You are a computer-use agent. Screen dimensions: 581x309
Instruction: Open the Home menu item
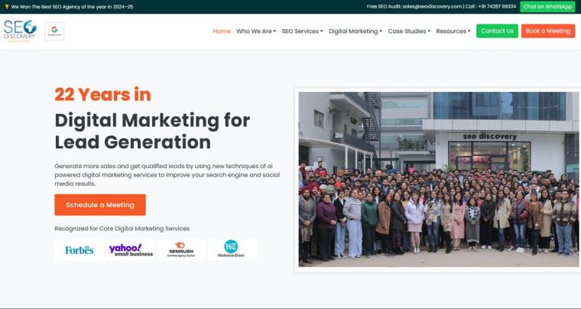tap(222, 31)
